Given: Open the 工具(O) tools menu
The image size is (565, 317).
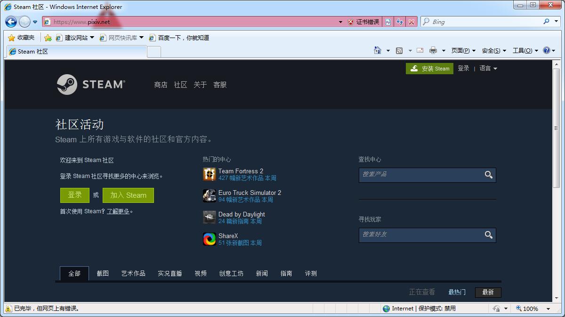Looking at the screenshot, I should (525, 51).
